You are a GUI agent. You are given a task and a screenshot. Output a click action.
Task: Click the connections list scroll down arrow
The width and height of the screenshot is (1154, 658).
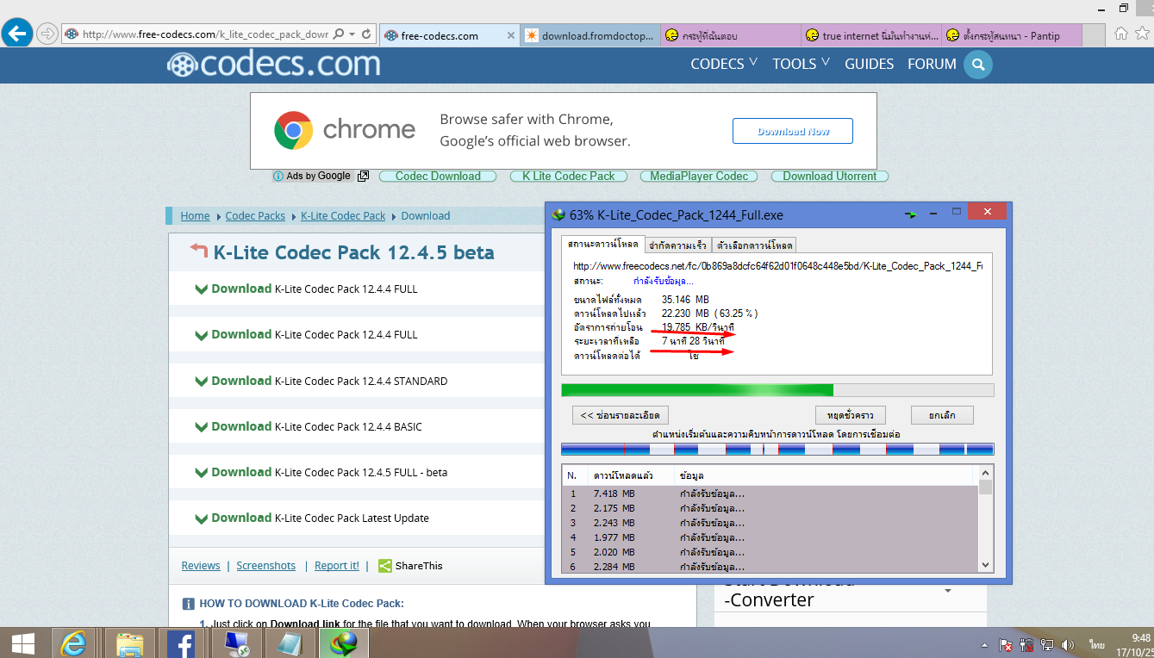click(x=986, y=564)
